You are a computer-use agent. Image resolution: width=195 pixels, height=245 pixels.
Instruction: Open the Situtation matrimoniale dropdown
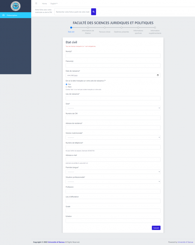113,137
